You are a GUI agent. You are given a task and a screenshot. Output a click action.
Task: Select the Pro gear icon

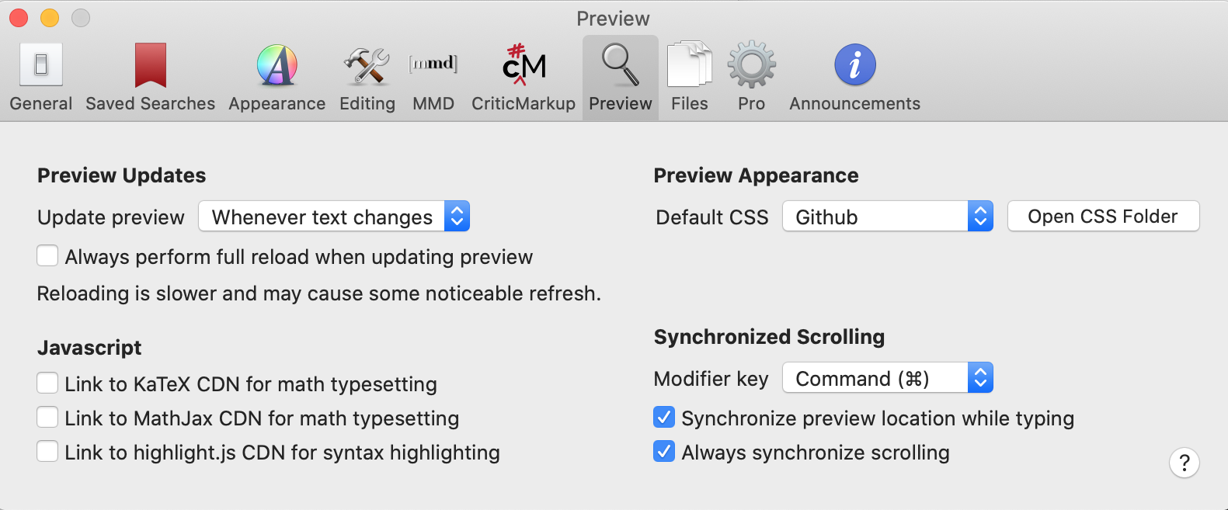[751, 65]
